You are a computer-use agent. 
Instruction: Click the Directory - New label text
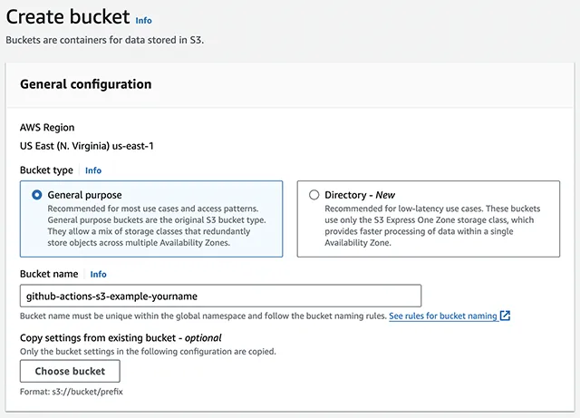[x=360, y=195]
